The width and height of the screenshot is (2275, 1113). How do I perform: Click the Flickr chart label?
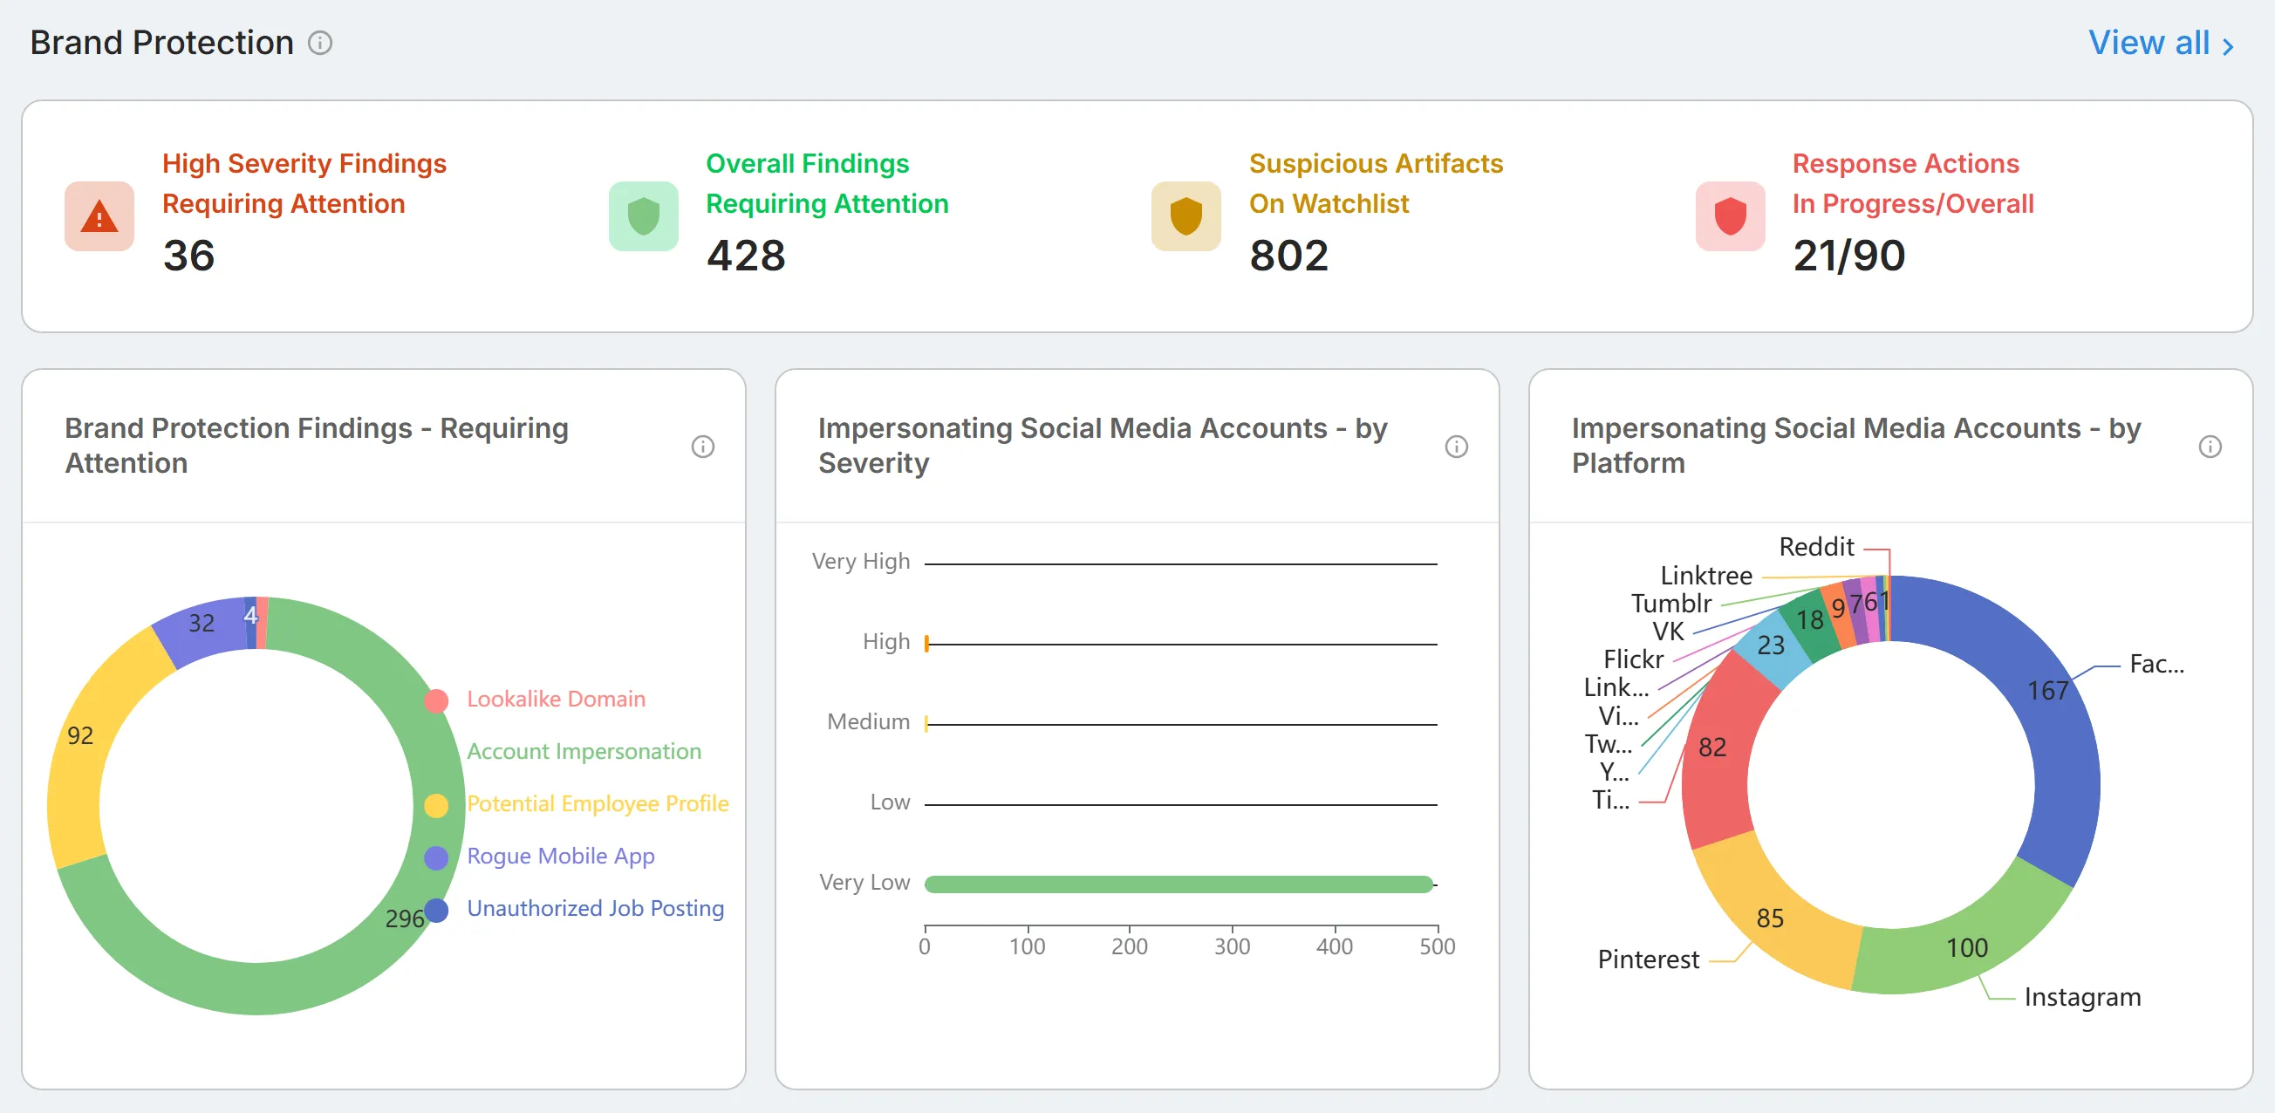pyautogui.click(x=1633, y=659)
